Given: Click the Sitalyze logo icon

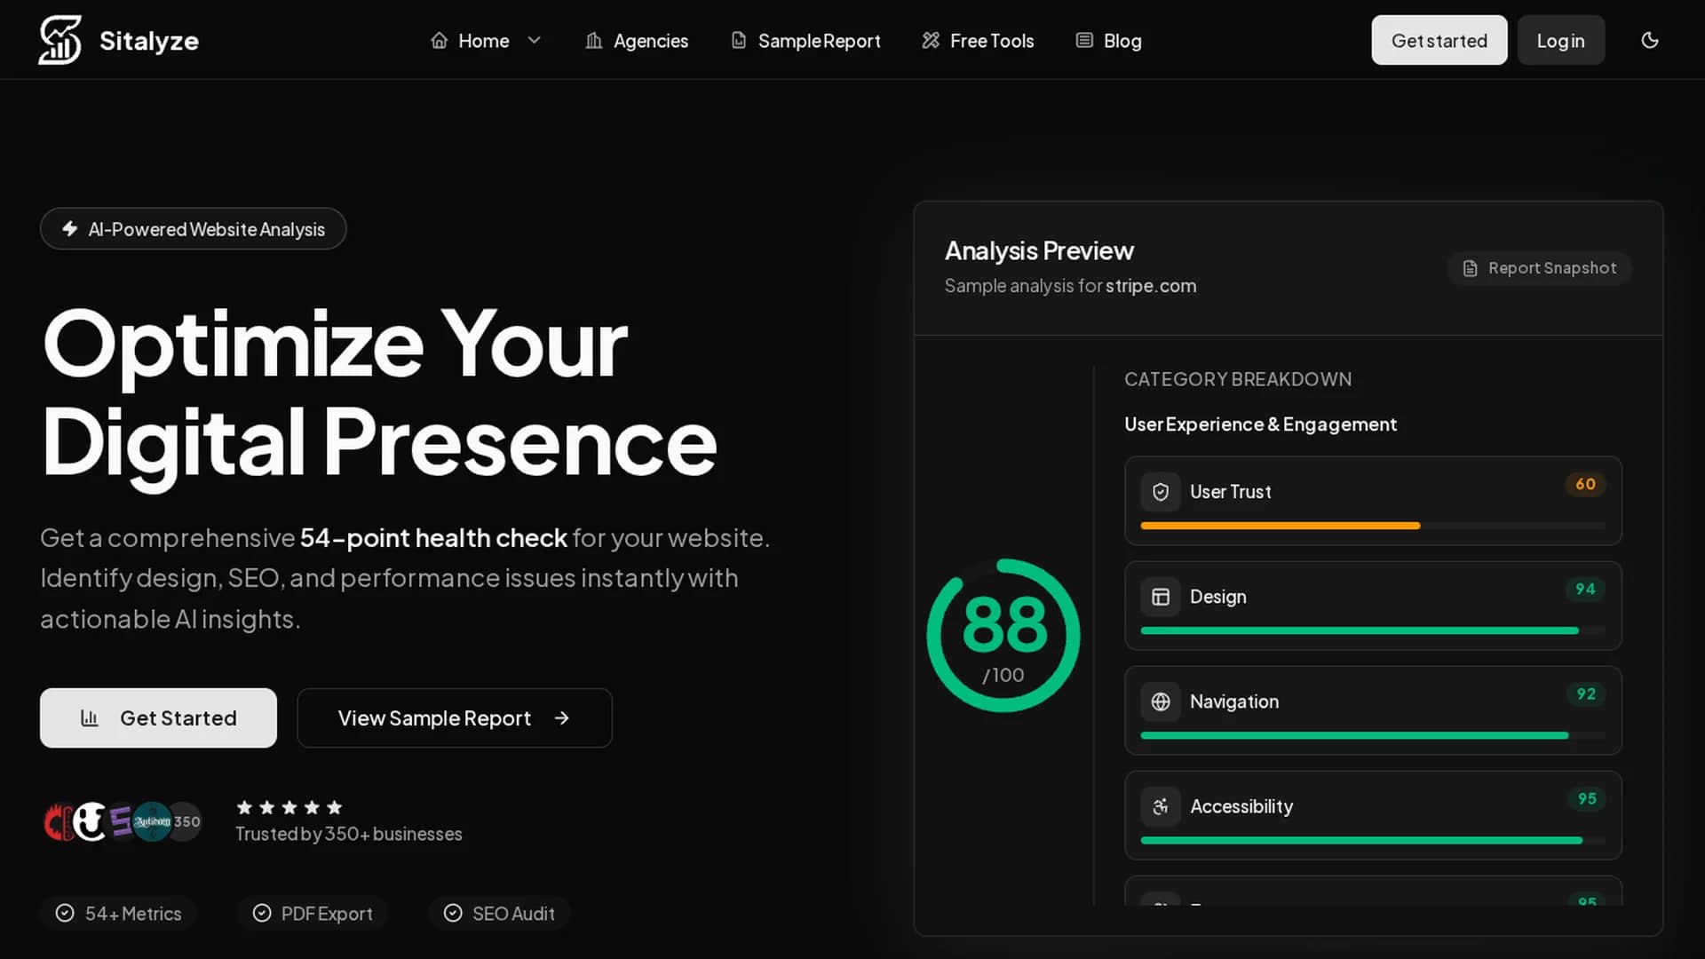Looking at the screenshot, I should (x=59, y=40).
